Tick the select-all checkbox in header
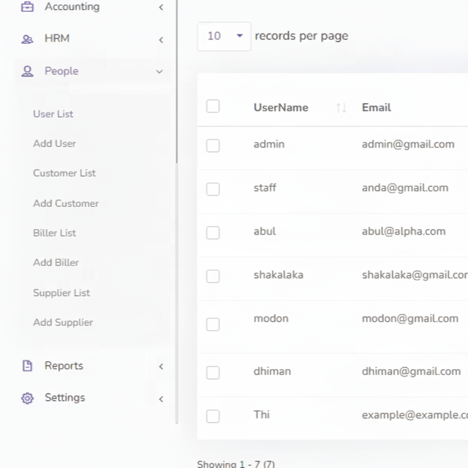This screenshot has width=468, height=468. pos(213,106)
